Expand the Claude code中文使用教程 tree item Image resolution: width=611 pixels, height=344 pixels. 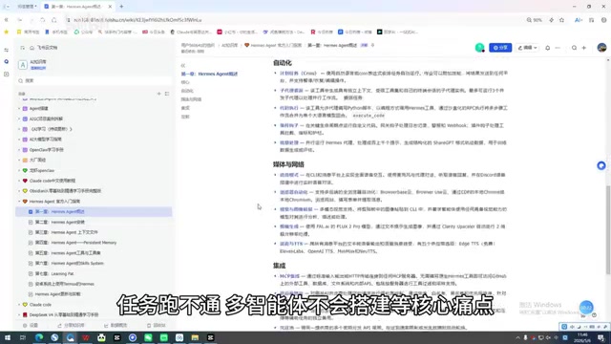pos(19,181)
